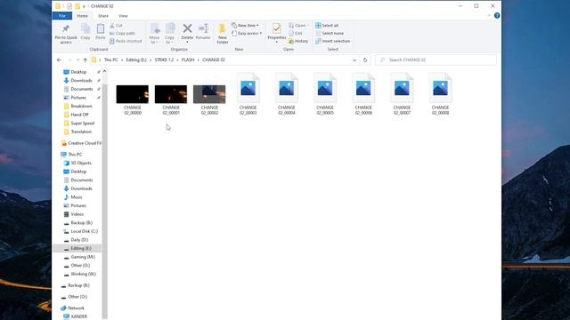Click Editing (E:) in address breadcrumb
This screenshot has width=570, height=320.
[x=136, y=60]
